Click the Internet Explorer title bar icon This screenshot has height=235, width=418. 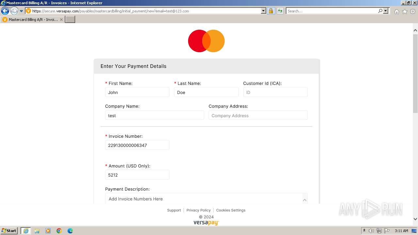[3, 3]
